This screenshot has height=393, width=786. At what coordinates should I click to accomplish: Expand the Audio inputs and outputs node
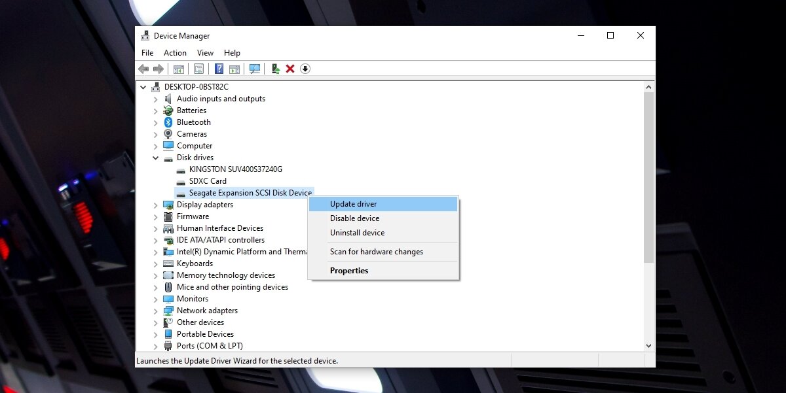(x=156, y=99)
